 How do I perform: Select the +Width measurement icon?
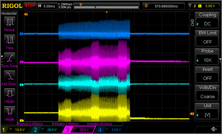[x=9, y=94]
